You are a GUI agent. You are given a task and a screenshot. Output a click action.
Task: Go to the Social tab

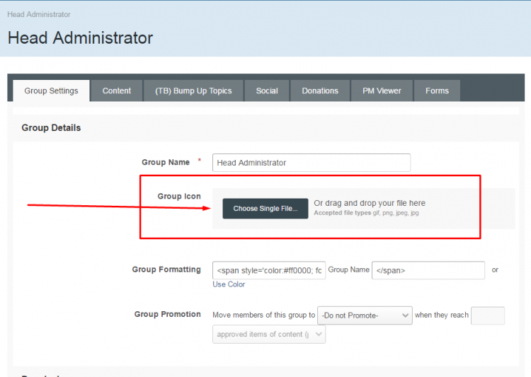pyautogui.click(x=267, y=91)
